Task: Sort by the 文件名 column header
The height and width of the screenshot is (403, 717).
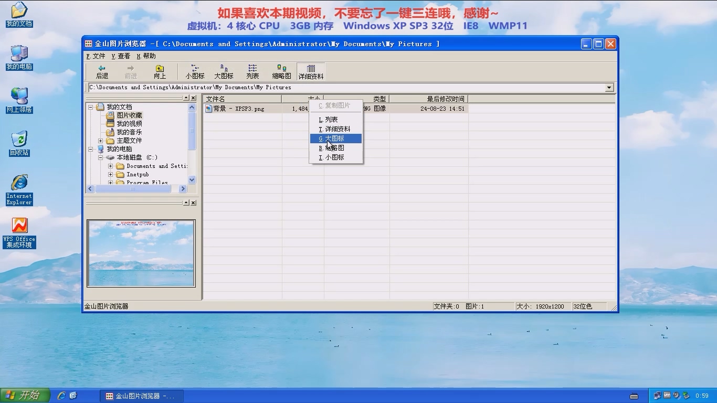Action: pos(242,99)
